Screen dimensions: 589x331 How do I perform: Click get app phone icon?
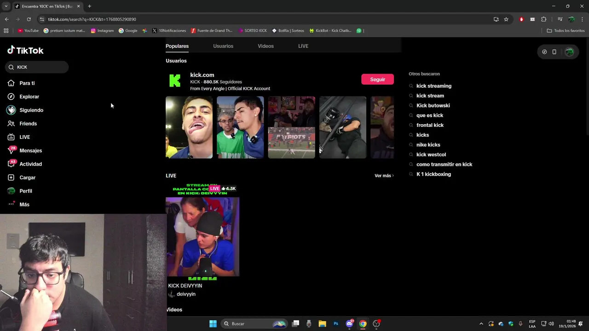(x=554, y=52)
